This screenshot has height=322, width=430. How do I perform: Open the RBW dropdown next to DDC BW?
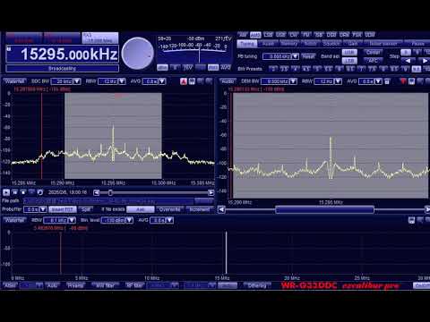122,81
